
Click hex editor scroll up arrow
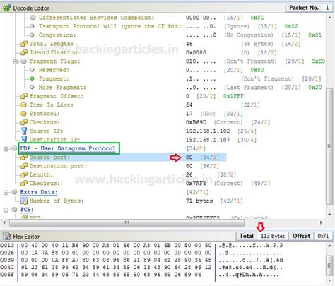tap(329, 246)
